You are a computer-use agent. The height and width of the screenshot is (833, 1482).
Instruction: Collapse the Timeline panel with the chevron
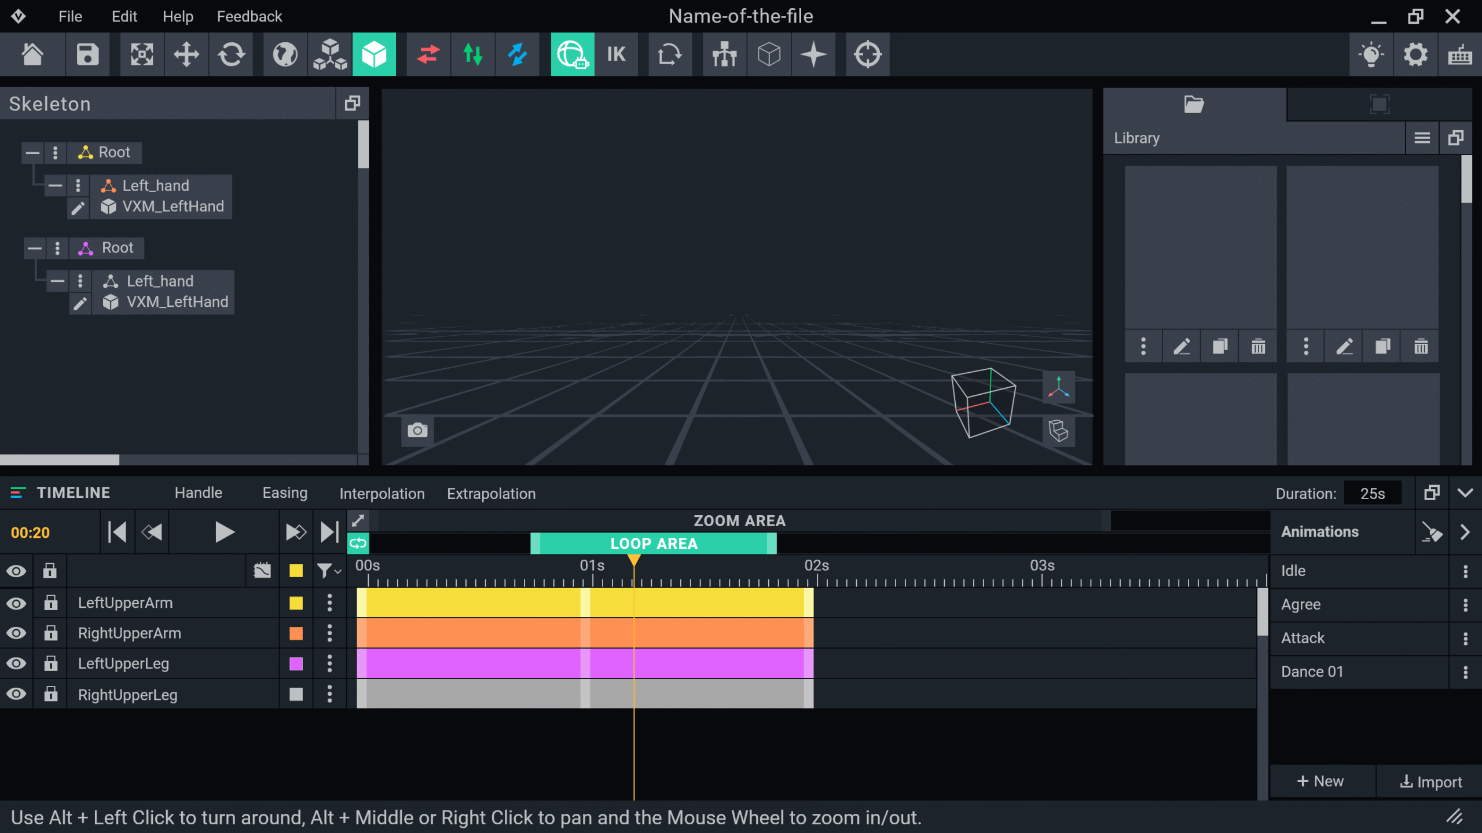(1466, 493)
